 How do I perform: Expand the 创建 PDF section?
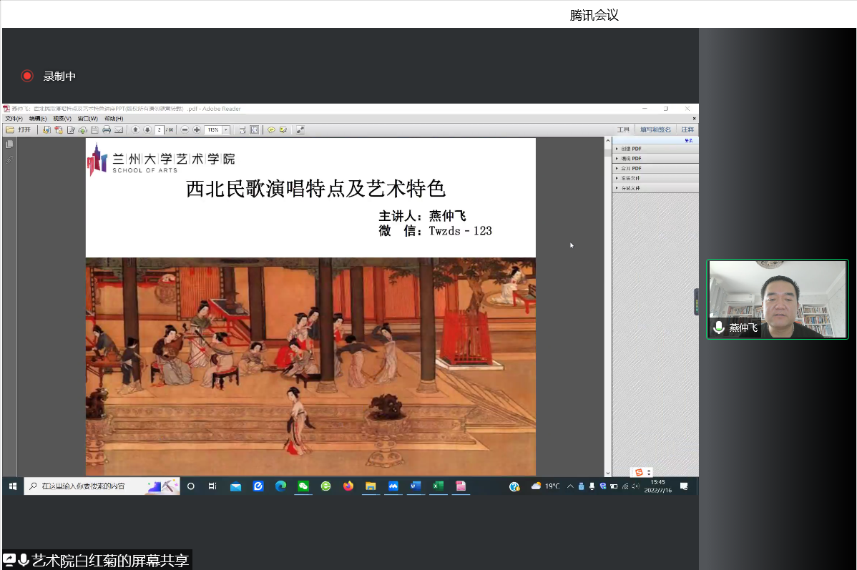click(x=655, y=149)
